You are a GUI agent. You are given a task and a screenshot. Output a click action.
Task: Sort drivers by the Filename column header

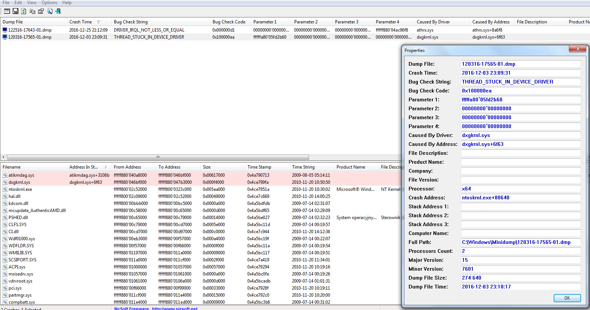(x=33, y=167)
